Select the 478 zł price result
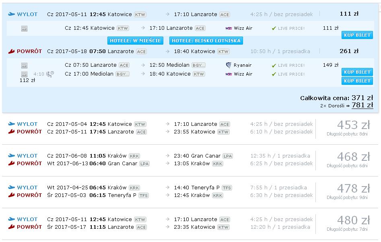The height and width of the screenshot is (242, 381). tap(354, 189)
